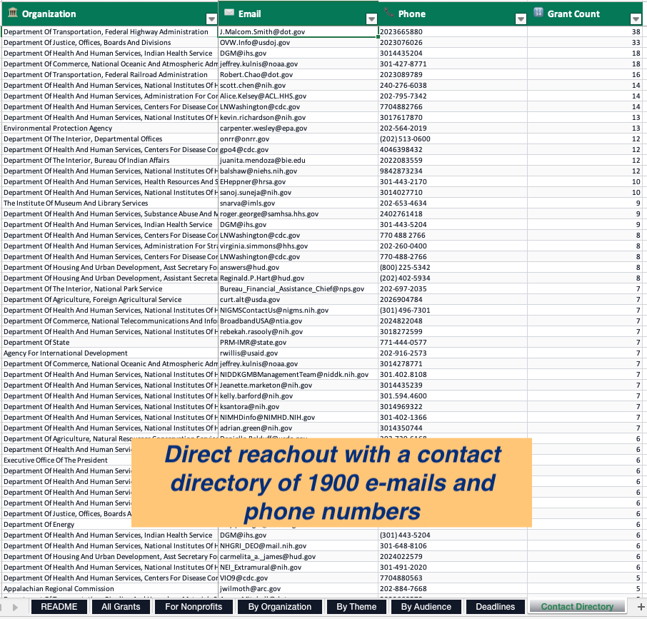Select Jeanette.marketon@nih.gov email cell
The width and height of the screenshot is (647, 619).
click(x=298, y=386)
